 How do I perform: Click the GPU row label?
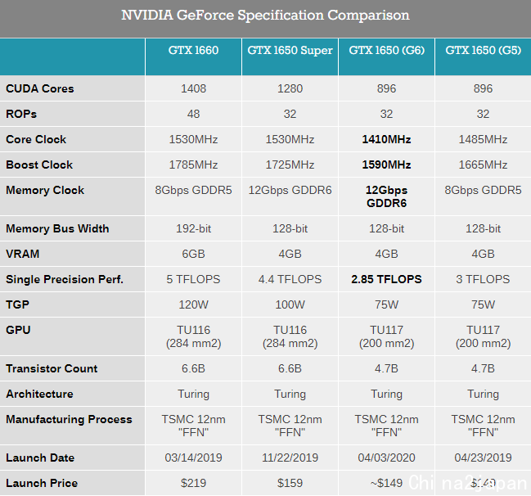click(x=18, y=330)
